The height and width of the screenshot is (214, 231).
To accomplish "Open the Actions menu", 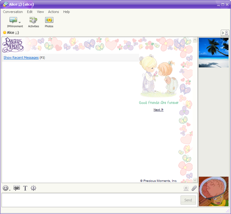I will 54,12.
